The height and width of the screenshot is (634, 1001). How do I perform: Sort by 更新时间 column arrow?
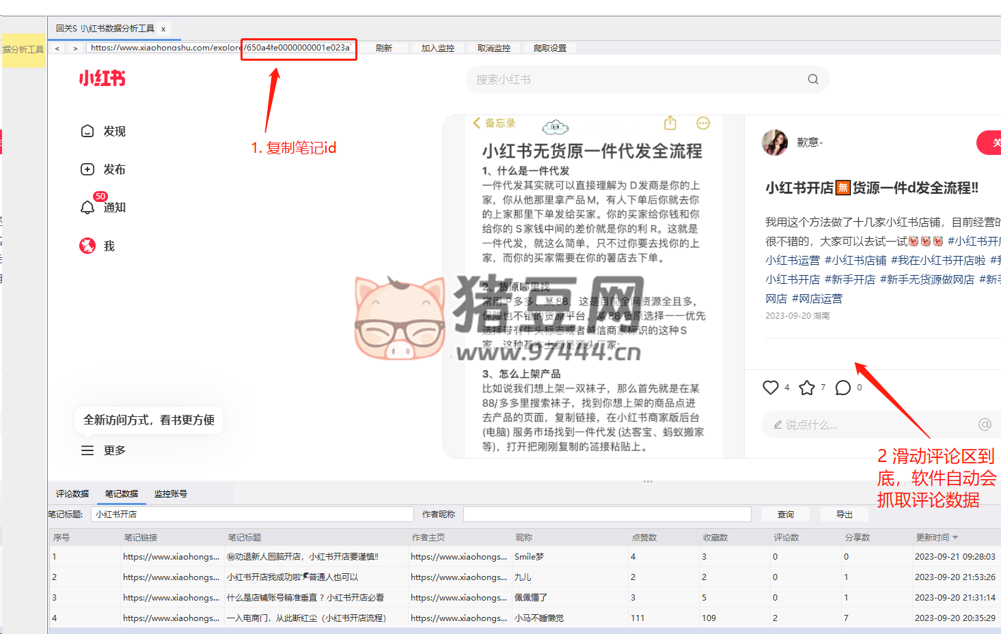click(x=955, y=538)
